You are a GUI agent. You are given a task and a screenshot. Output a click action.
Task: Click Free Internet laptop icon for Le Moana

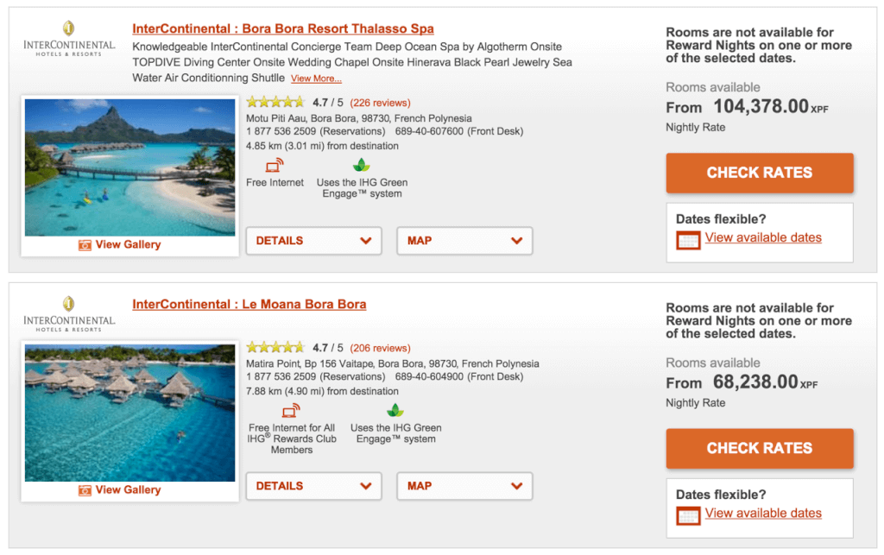coord(292,410)
